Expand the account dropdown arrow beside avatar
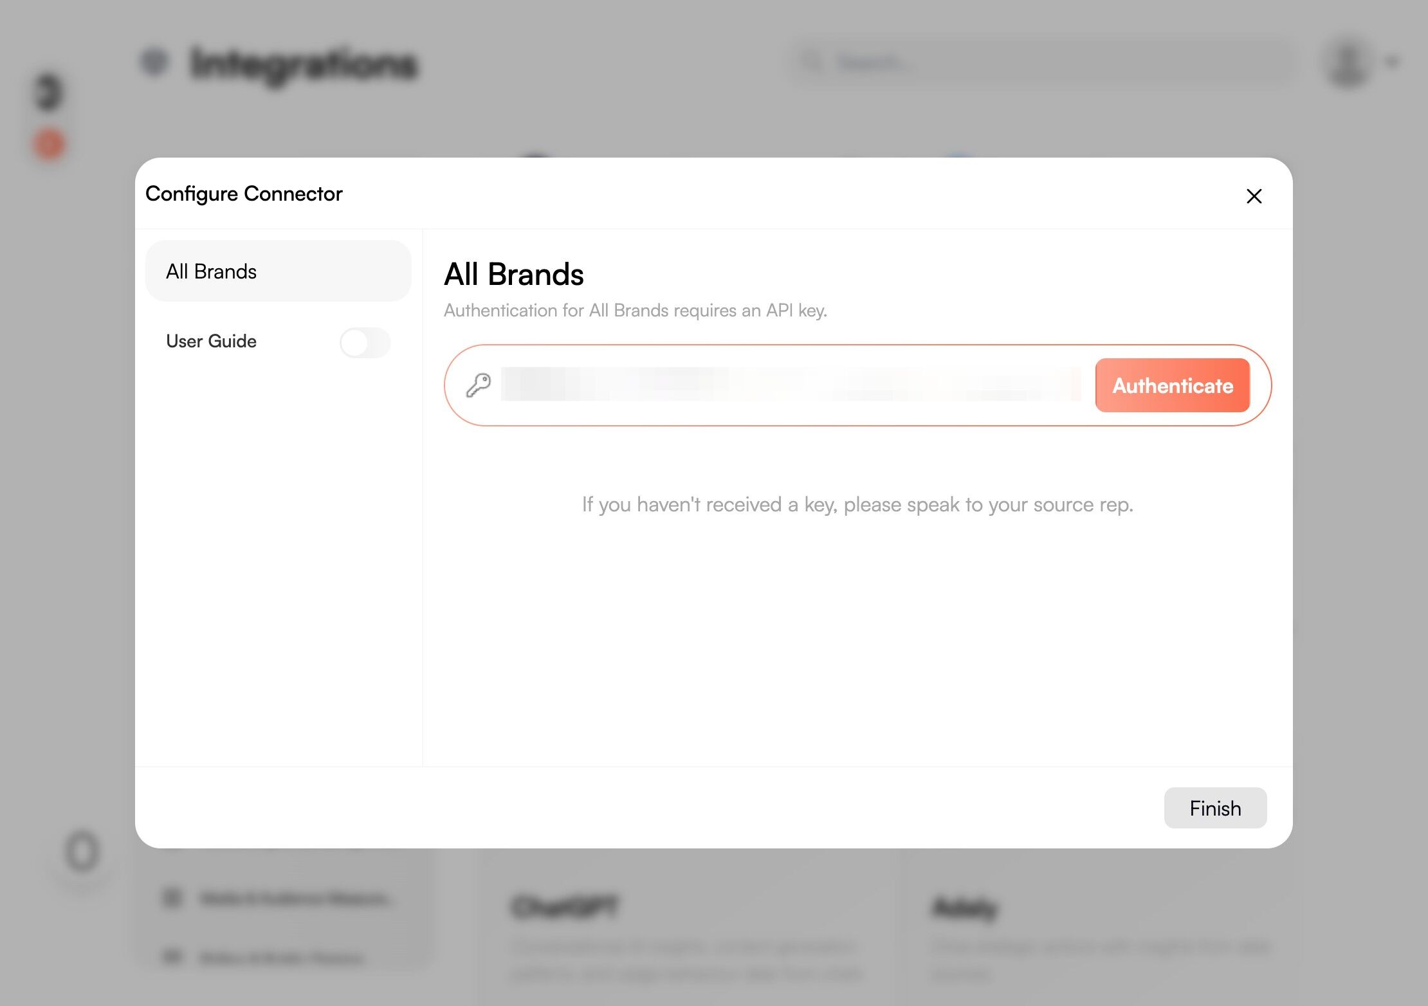Screen dimensions: 1428x1006 tap(1393, 62)
